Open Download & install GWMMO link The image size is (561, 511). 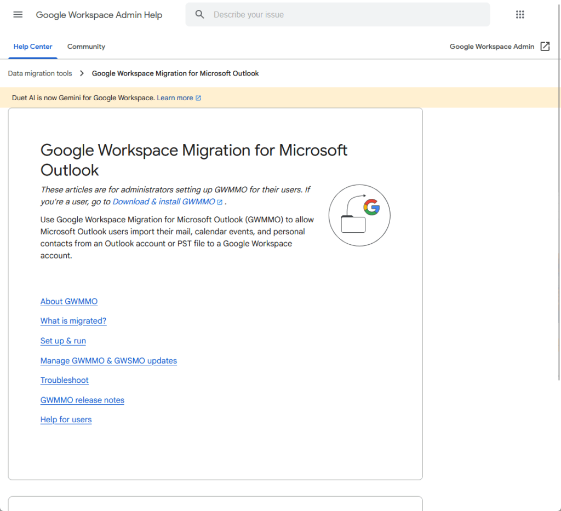click(x=164, y=202)
